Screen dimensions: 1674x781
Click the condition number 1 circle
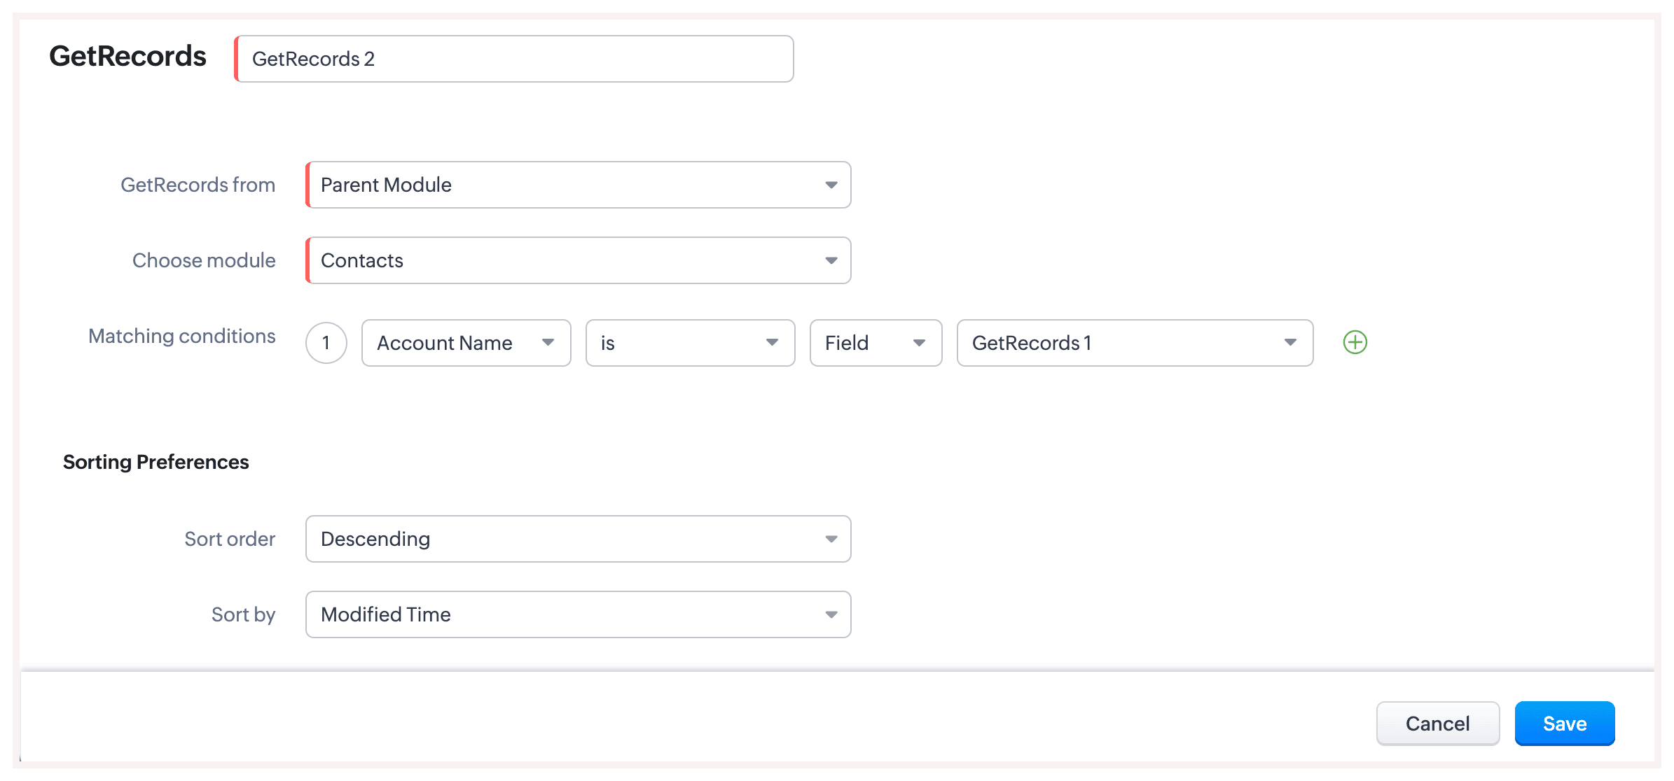pyautogui.click(x=326, y=343)
